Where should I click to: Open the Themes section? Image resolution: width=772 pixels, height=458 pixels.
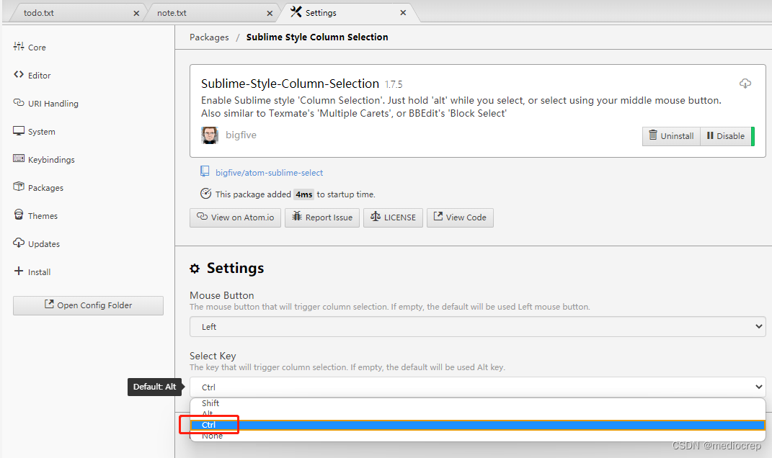(x=43, y=215)
